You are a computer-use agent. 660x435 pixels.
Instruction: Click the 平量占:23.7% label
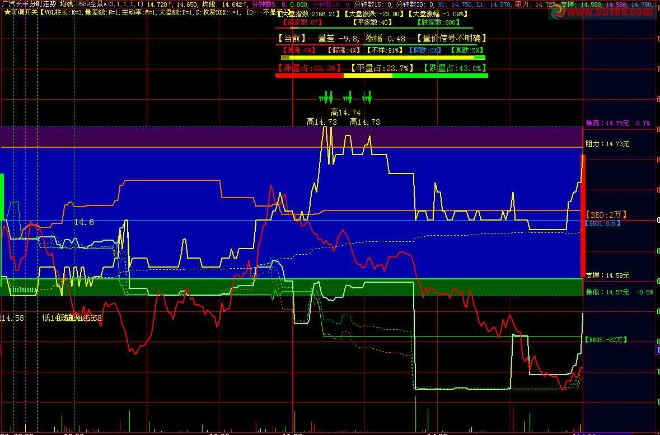(382, 68)
